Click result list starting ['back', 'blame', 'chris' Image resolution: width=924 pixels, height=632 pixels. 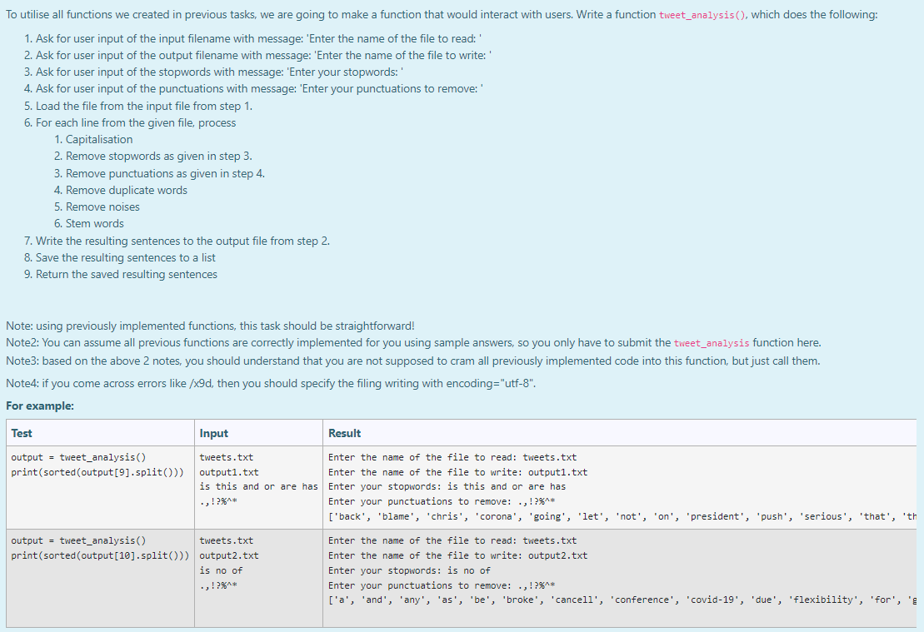point(622,516)
